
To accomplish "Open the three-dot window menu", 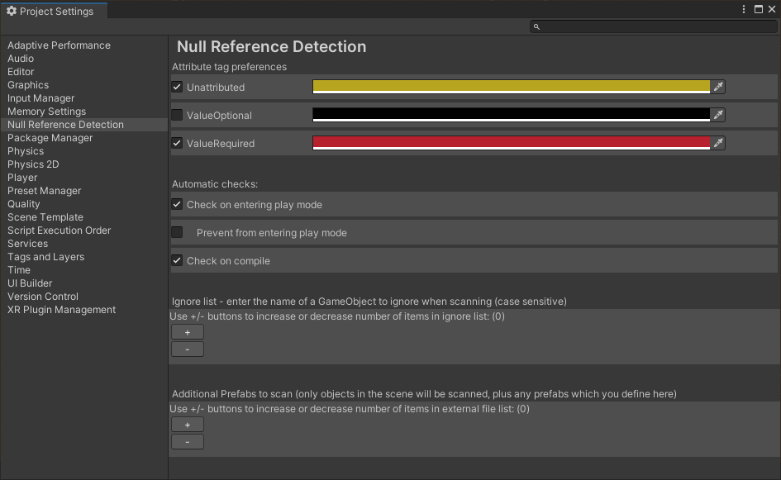I will pyautogui.click(x=743, y=9).
